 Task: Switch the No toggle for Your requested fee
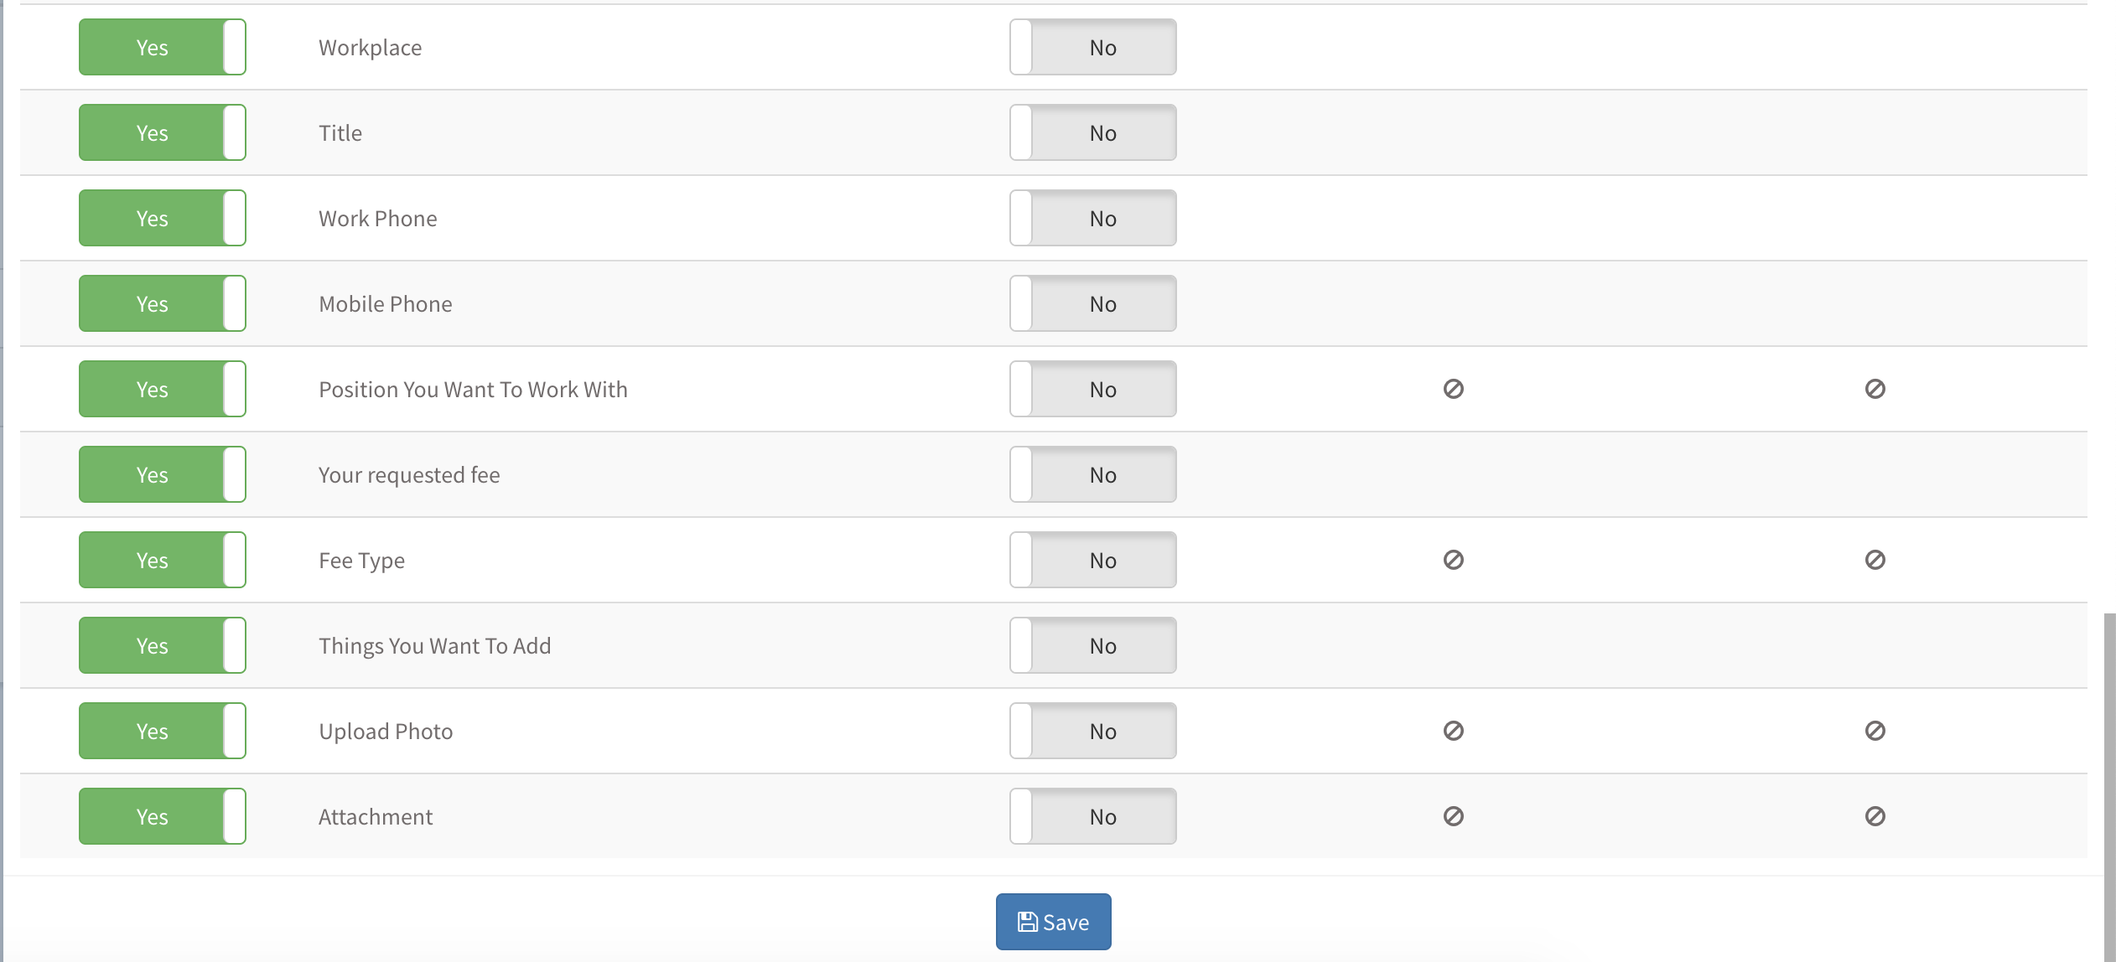click(x=1093, y=474)
